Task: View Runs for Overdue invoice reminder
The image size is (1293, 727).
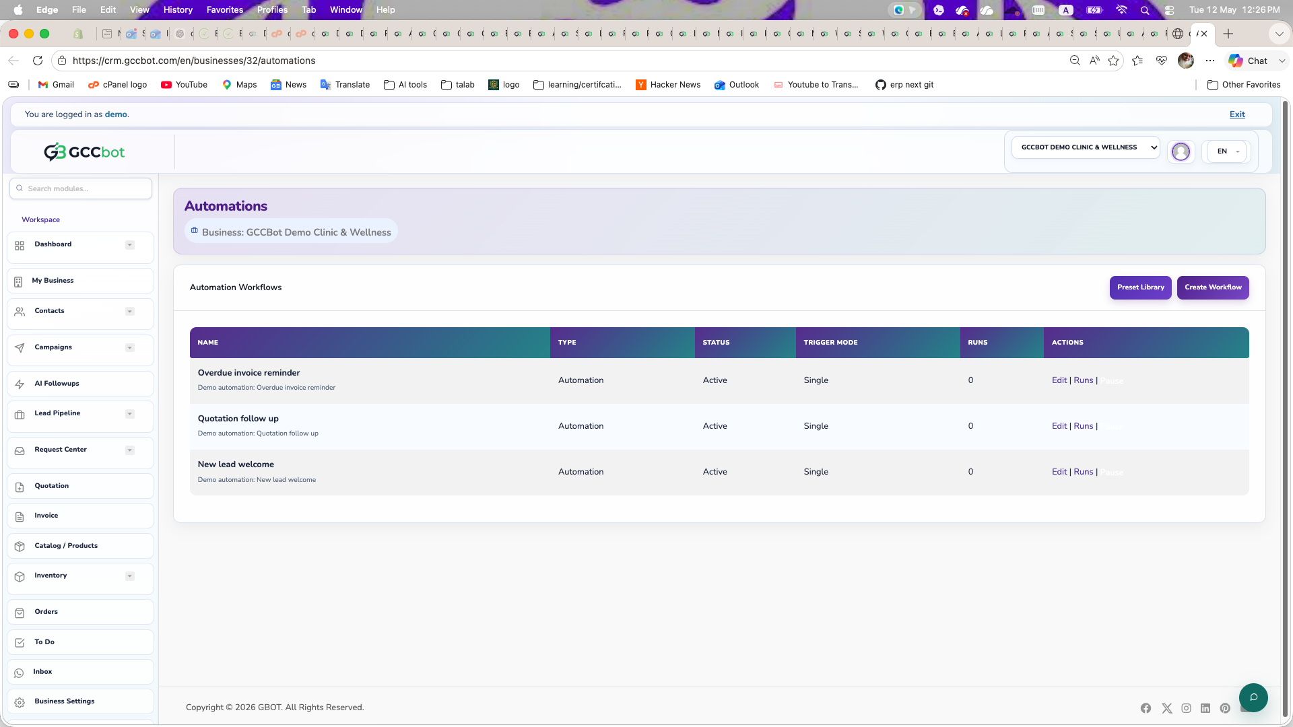Action: [1083, 380]
